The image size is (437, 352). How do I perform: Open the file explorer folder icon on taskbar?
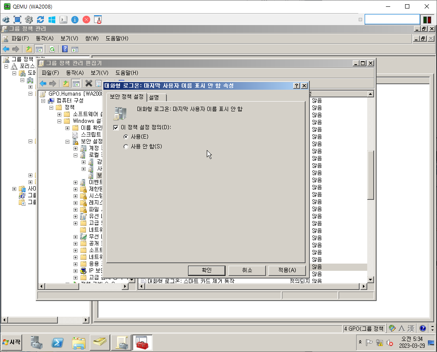coord(79,342)
